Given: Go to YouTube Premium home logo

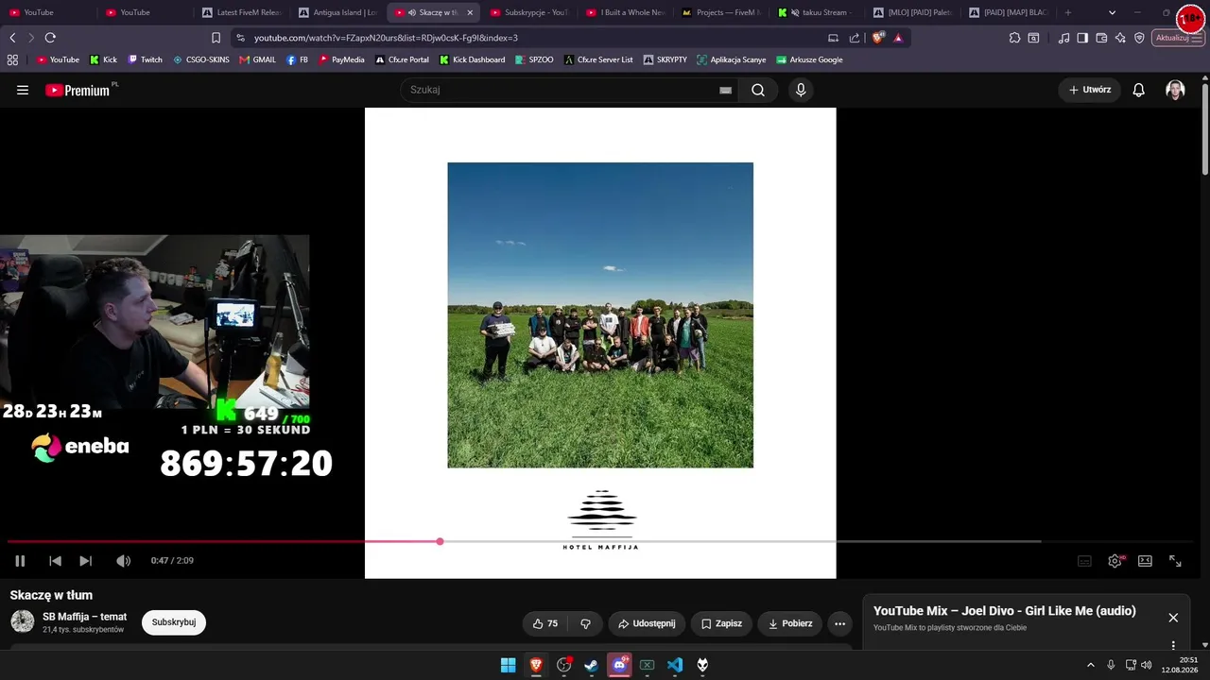Looking at the screenshot, I should pos(79,91).
